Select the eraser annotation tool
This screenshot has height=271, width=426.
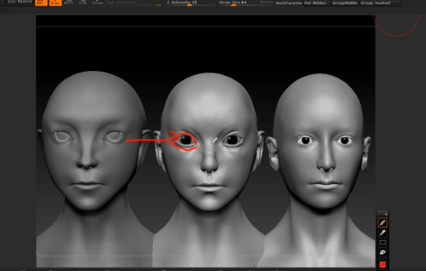[x=382, y=252]
